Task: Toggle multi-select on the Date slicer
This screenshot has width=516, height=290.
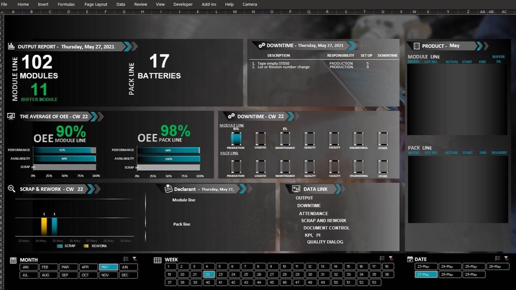Action: (x=497, y=258)
